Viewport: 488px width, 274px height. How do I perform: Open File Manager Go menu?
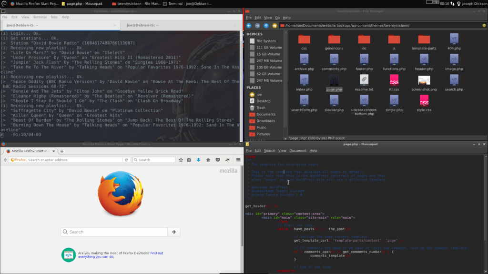277,18
